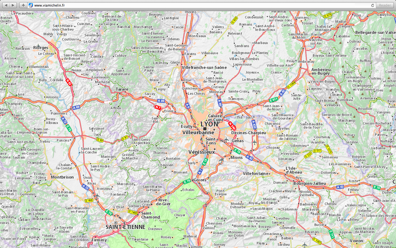This screenshot has height=248, width=396.
Task: Click the Caluire-et-Cuire label
Action: click(x=216, y=118)
